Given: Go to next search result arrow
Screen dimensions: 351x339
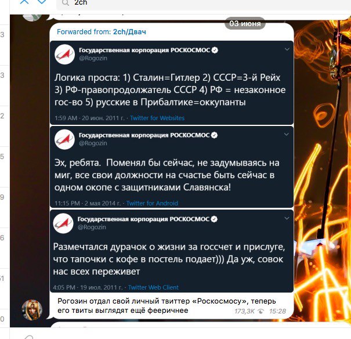Looking at the screenshot, I should point(42,2).
